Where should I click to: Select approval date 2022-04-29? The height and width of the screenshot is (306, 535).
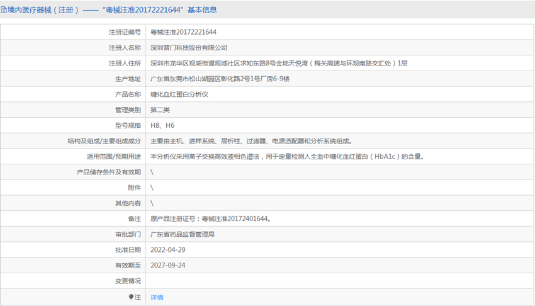168,250
